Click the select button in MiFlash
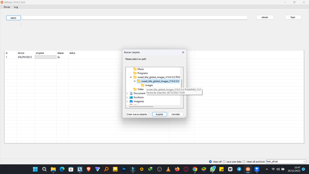 coord(13,18)
